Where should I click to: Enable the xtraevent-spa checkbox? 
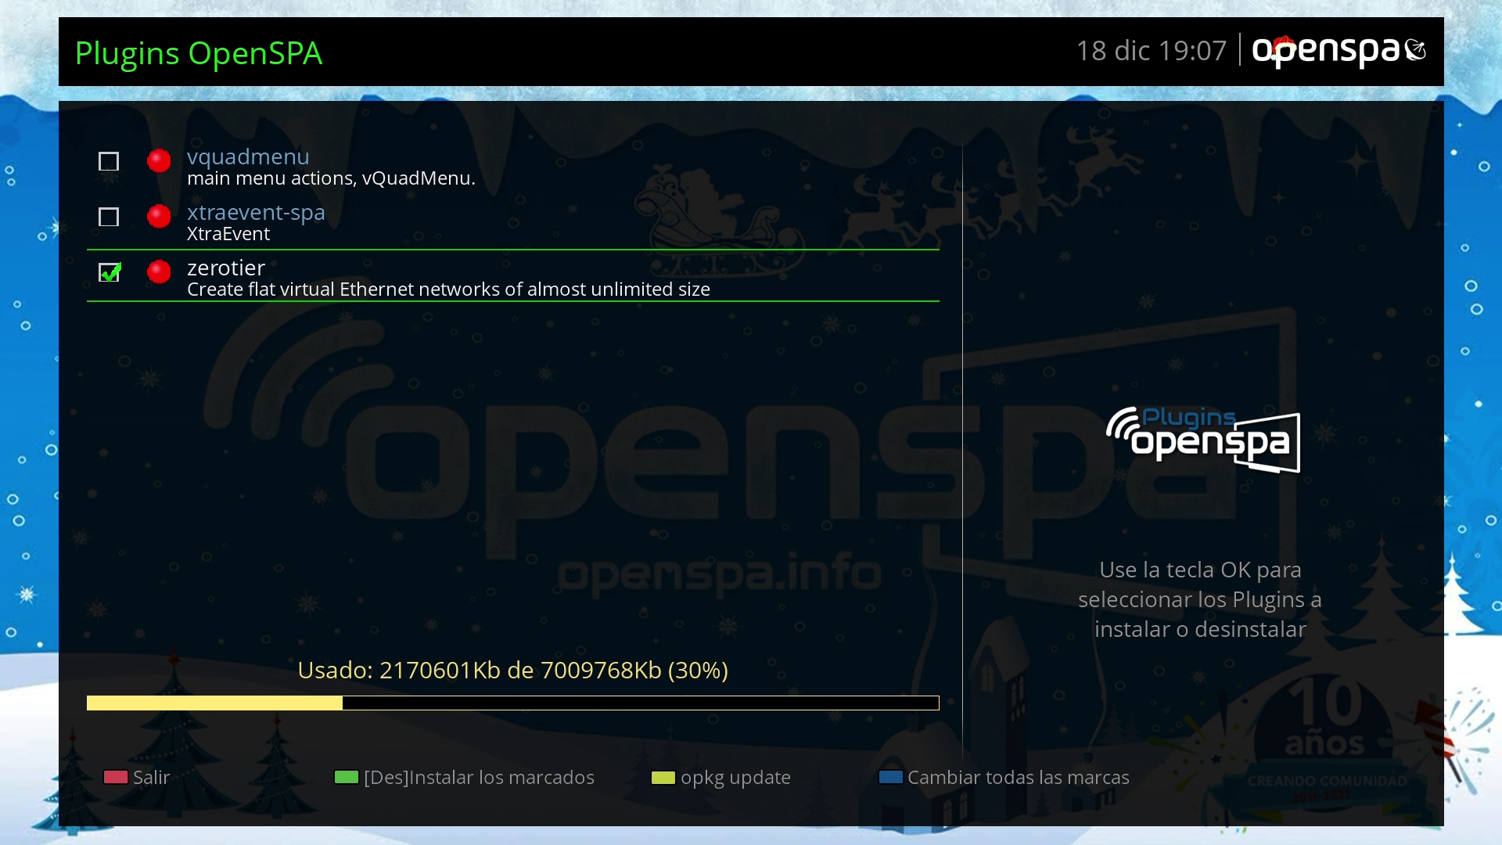tap(109, 218)
